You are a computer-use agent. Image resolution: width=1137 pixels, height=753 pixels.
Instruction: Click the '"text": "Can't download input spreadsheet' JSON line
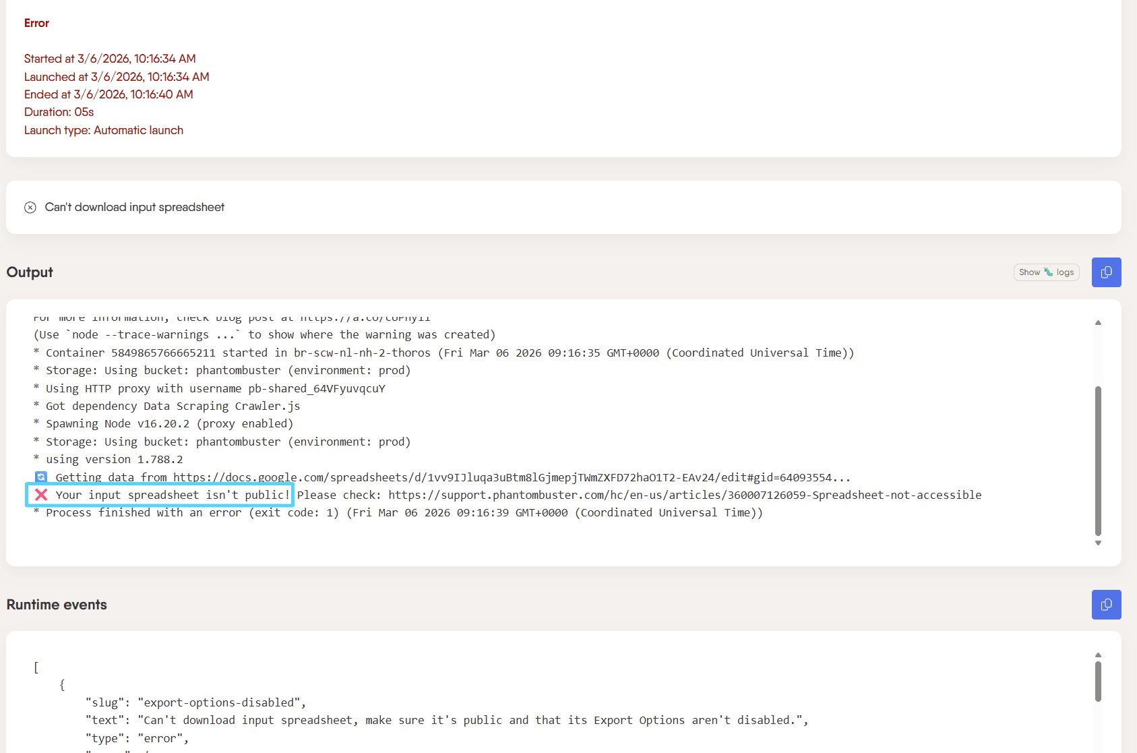click(x=447, y=720)
